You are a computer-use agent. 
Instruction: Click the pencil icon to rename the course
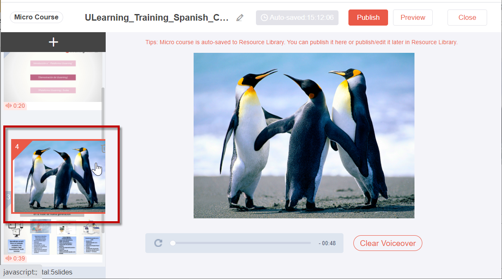(240, 18)
